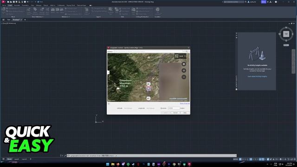
Task: Open File Explorer from the taskbar
Action: tap(113, 164)
